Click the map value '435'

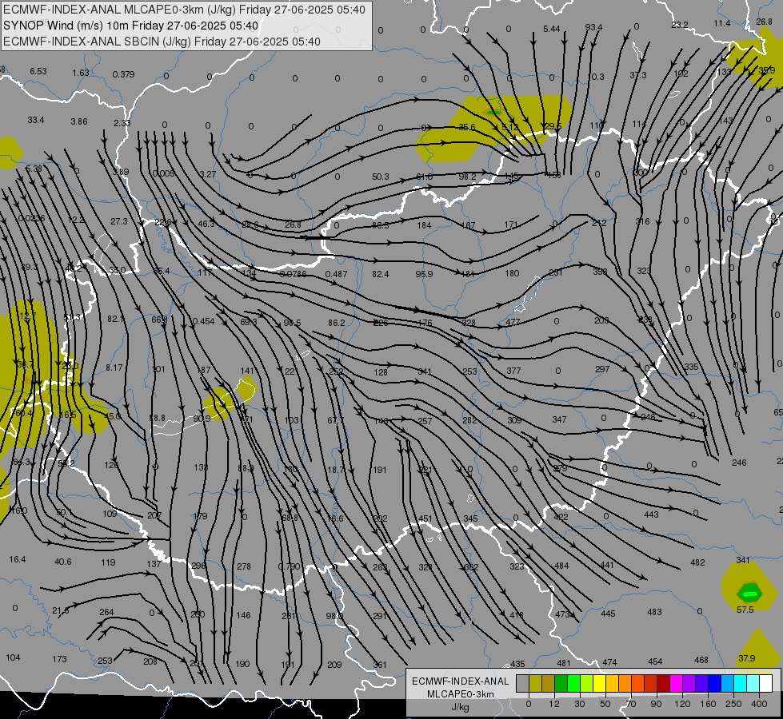[x=517, y=664]
